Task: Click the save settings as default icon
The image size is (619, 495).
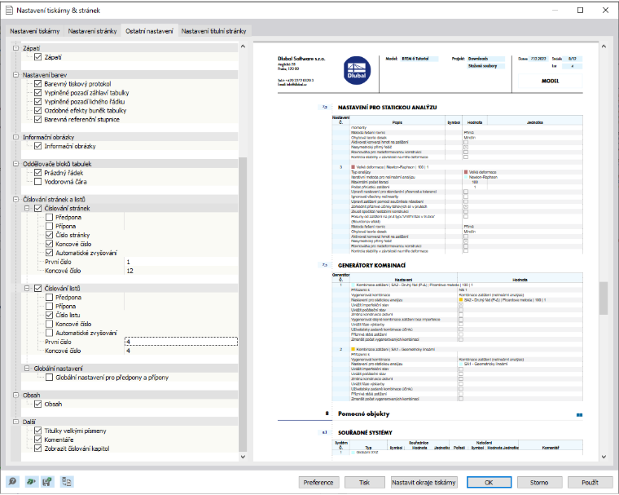Action: [x=47, y=482]
